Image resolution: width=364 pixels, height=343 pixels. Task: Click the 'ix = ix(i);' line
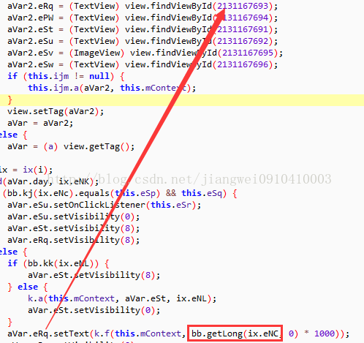26,170
